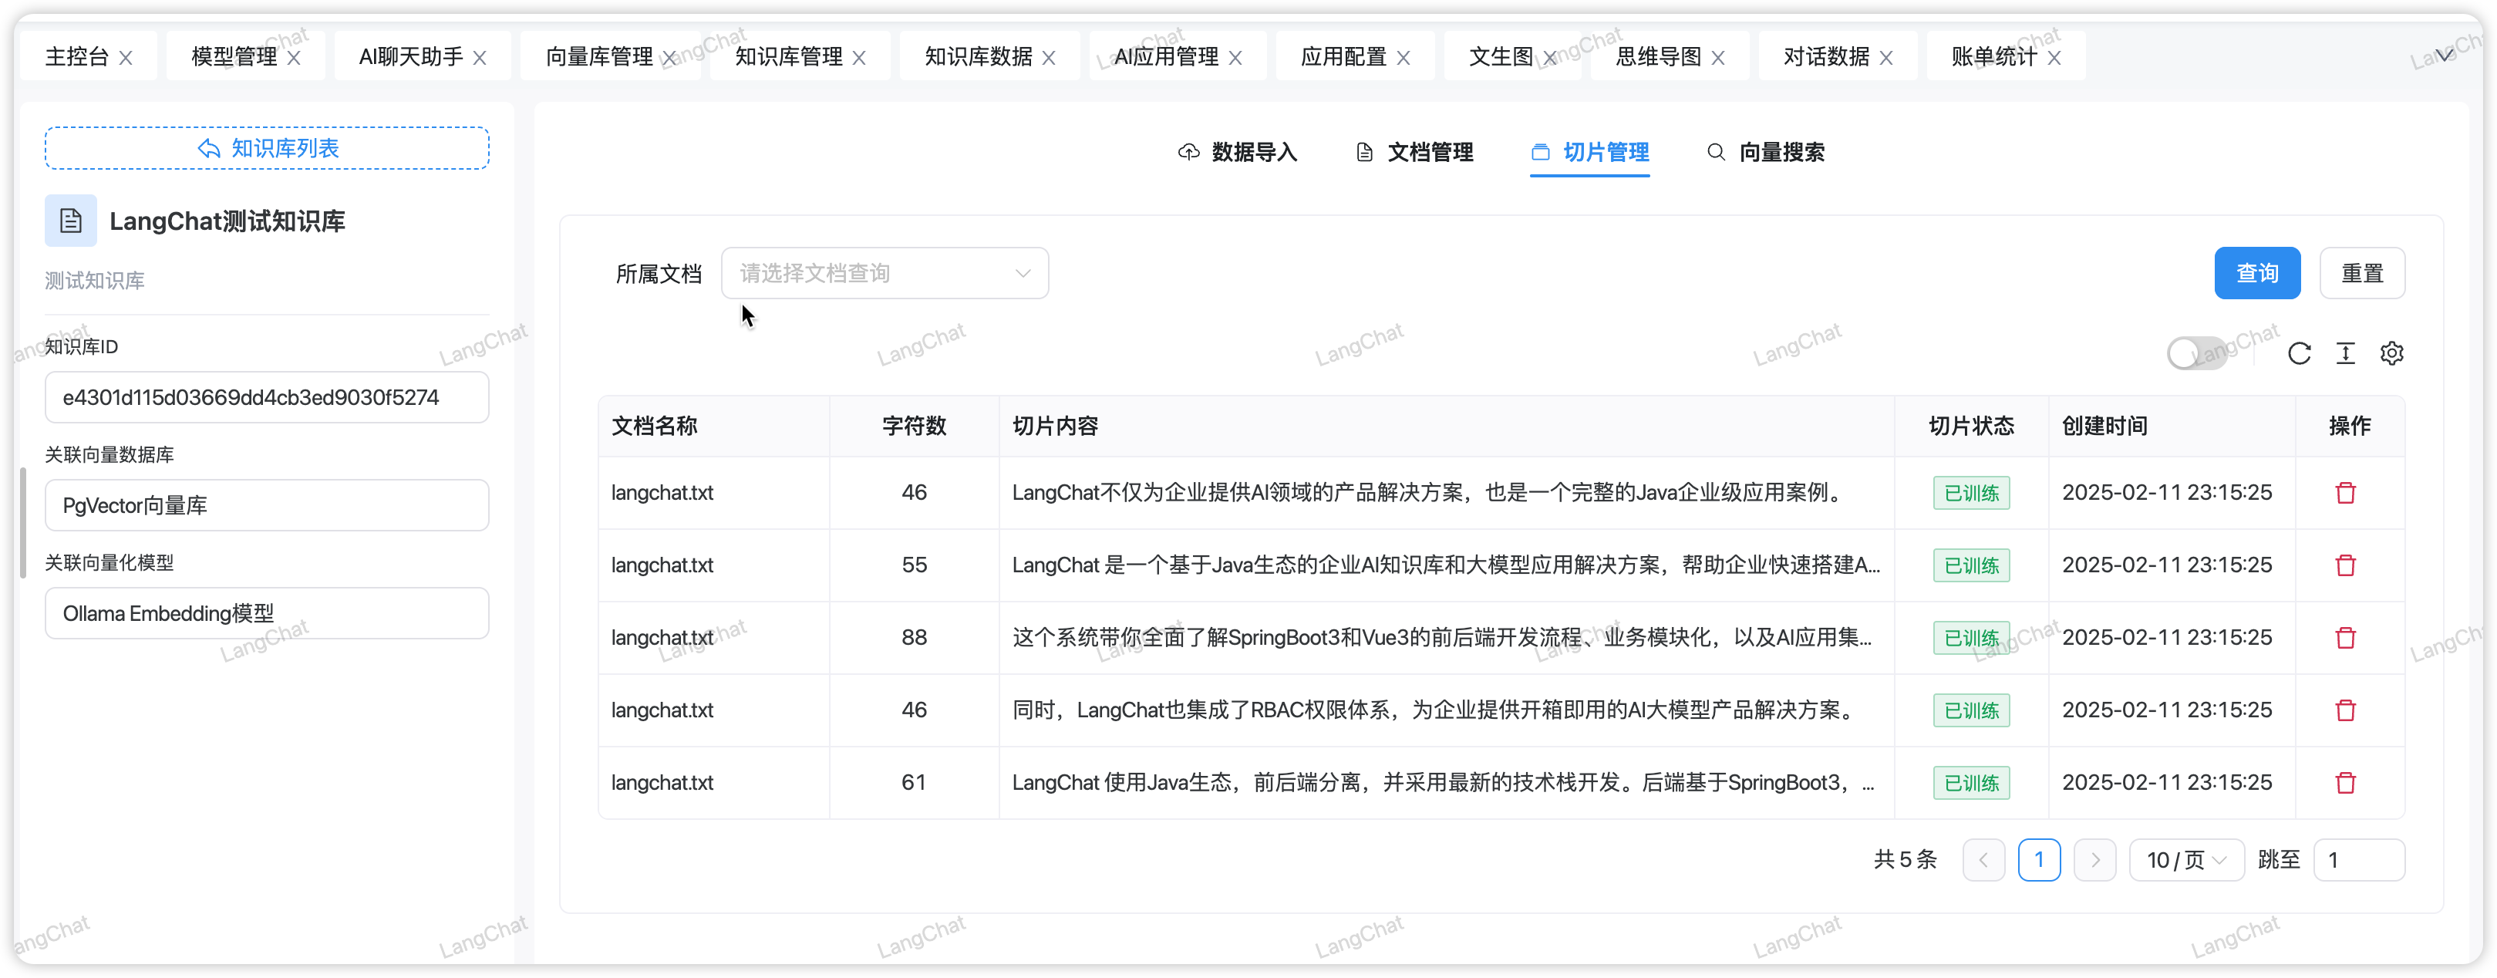Open the 向量搜索 tab
The image size is (2497, 978).
coord(1765,152)
